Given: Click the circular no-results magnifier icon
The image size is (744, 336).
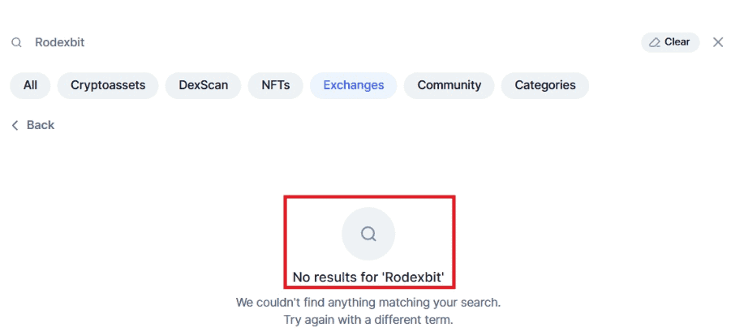Looking at the screenshot, I should [368, 234].
